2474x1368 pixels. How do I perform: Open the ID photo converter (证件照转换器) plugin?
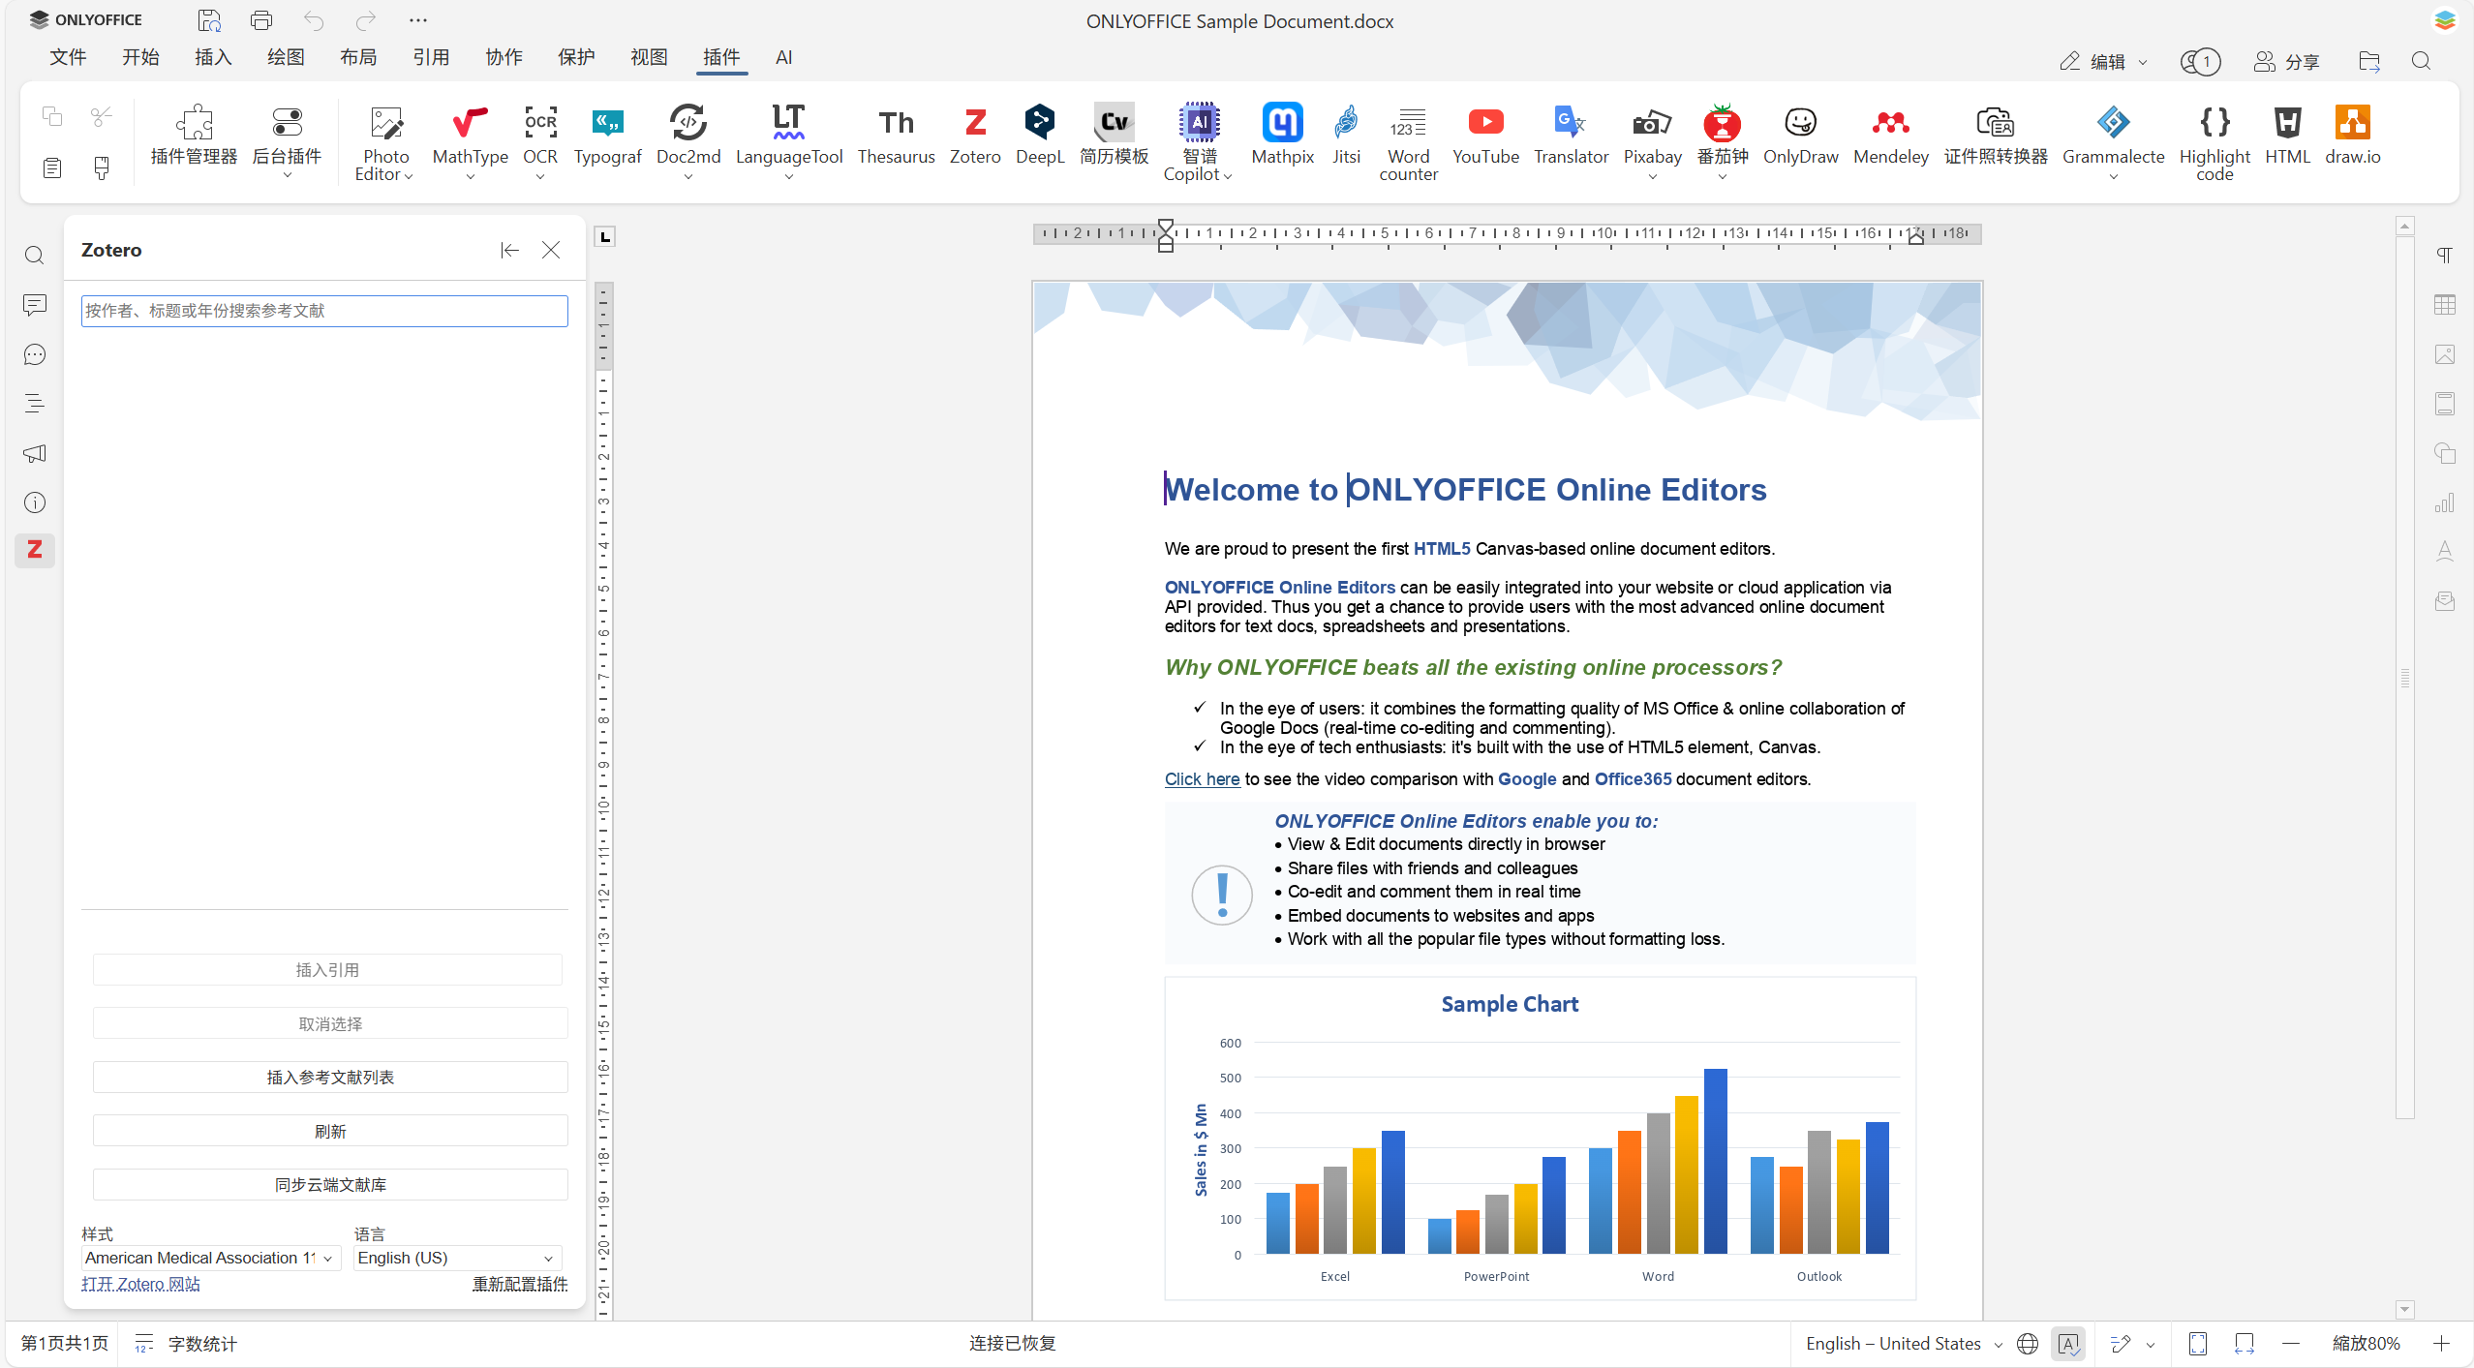click(1995, 137)
